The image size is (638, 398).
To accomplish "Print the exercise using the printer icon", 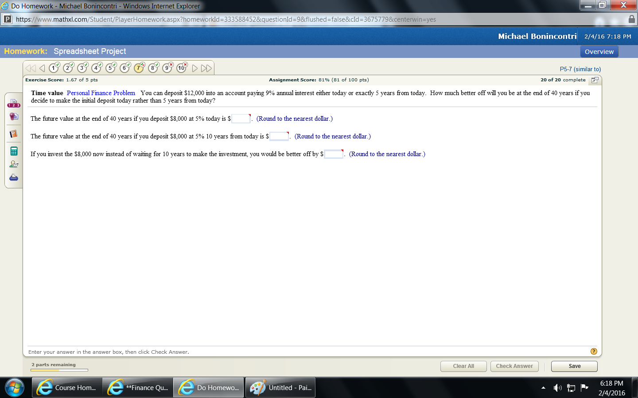I will click(x=13, y=177).
